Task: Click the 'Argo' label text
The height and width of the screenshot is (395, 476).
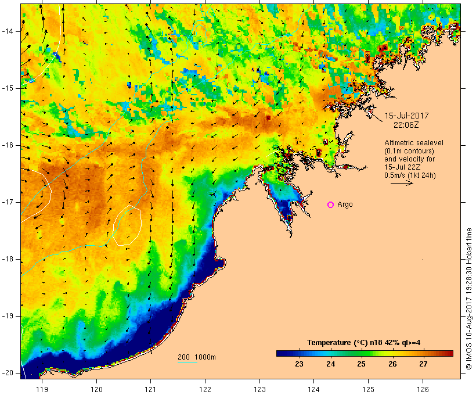Action: pyautogui.click(x=345, y=204)
